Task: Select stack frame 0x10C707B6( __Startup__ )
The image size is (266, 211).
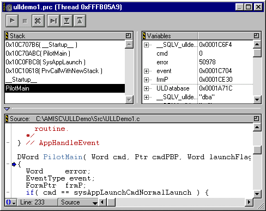Action: pyautogui.click(x=65, y=45)
